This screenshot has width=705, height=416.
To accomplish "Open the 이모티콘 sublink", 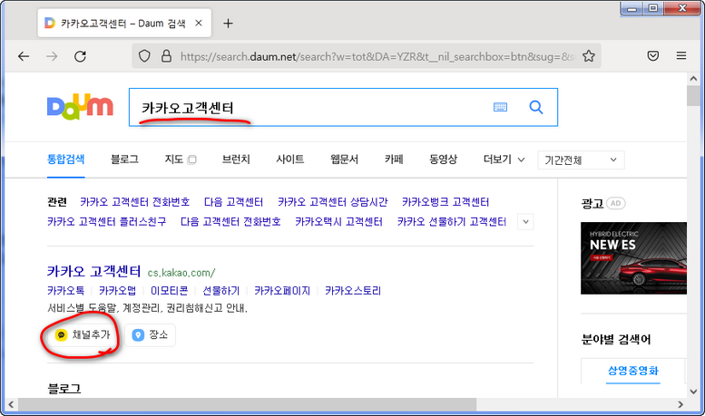I will 169,291.
